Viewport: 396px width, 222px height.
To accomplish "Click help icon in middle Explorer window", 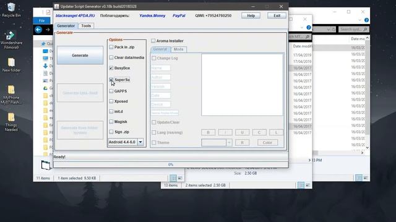I will (309, 27).
